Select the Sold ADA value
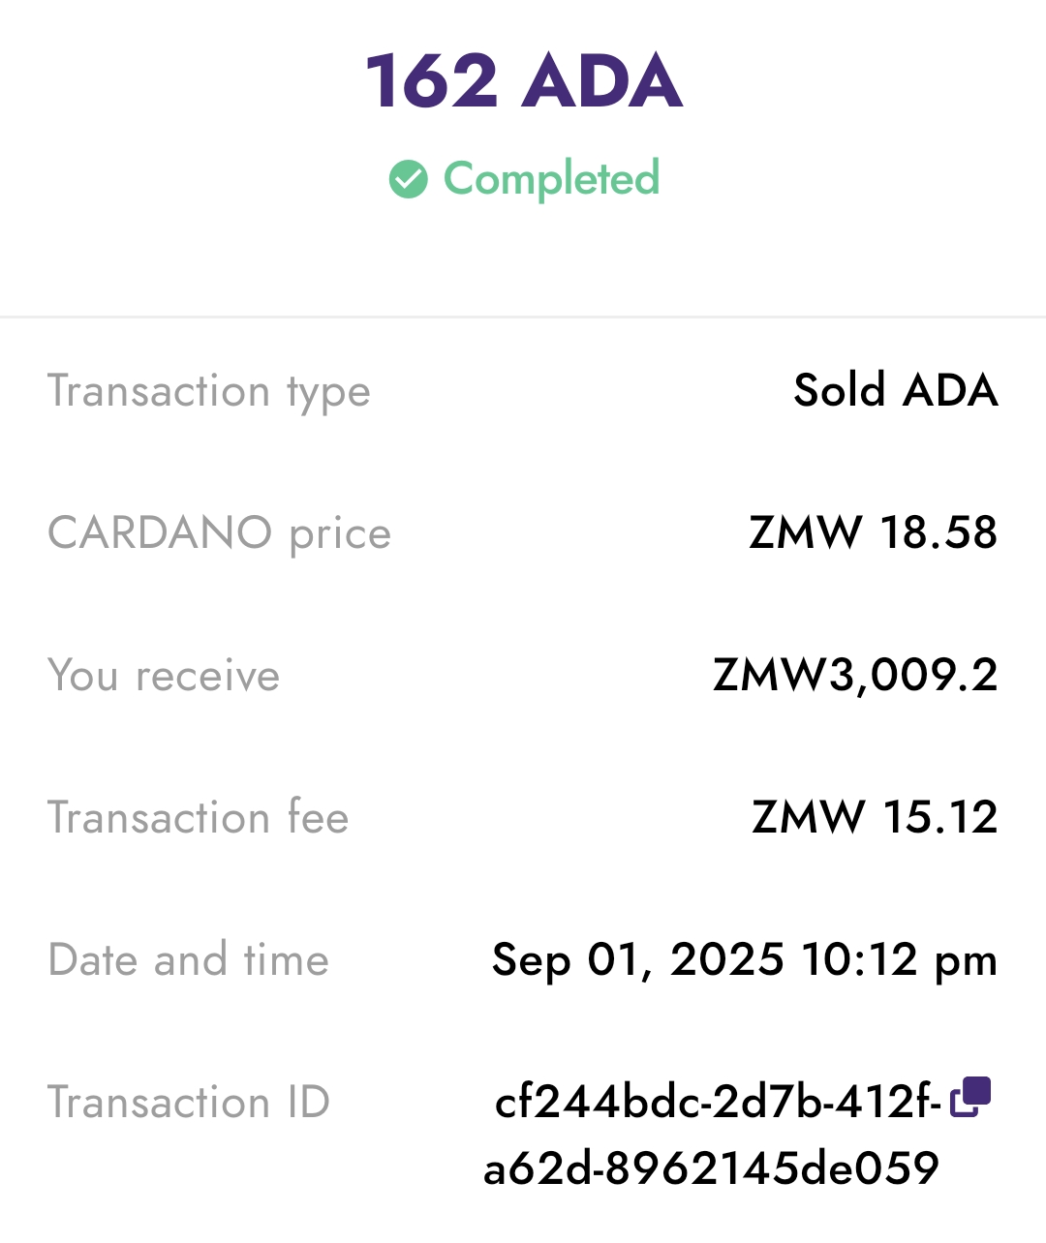The width and height of the screenshot is (1046, 1243). pos(895,390)
